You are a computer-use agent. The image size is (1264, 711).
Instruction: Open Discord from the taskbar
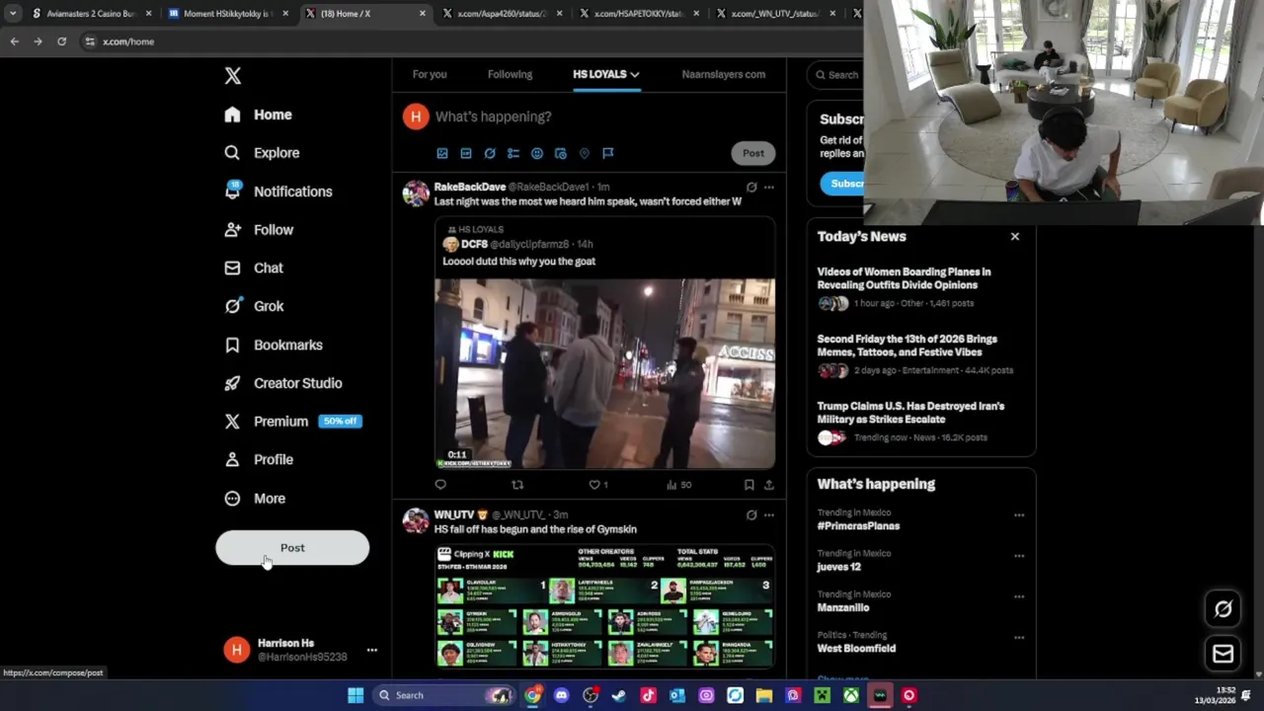[561, 695]
